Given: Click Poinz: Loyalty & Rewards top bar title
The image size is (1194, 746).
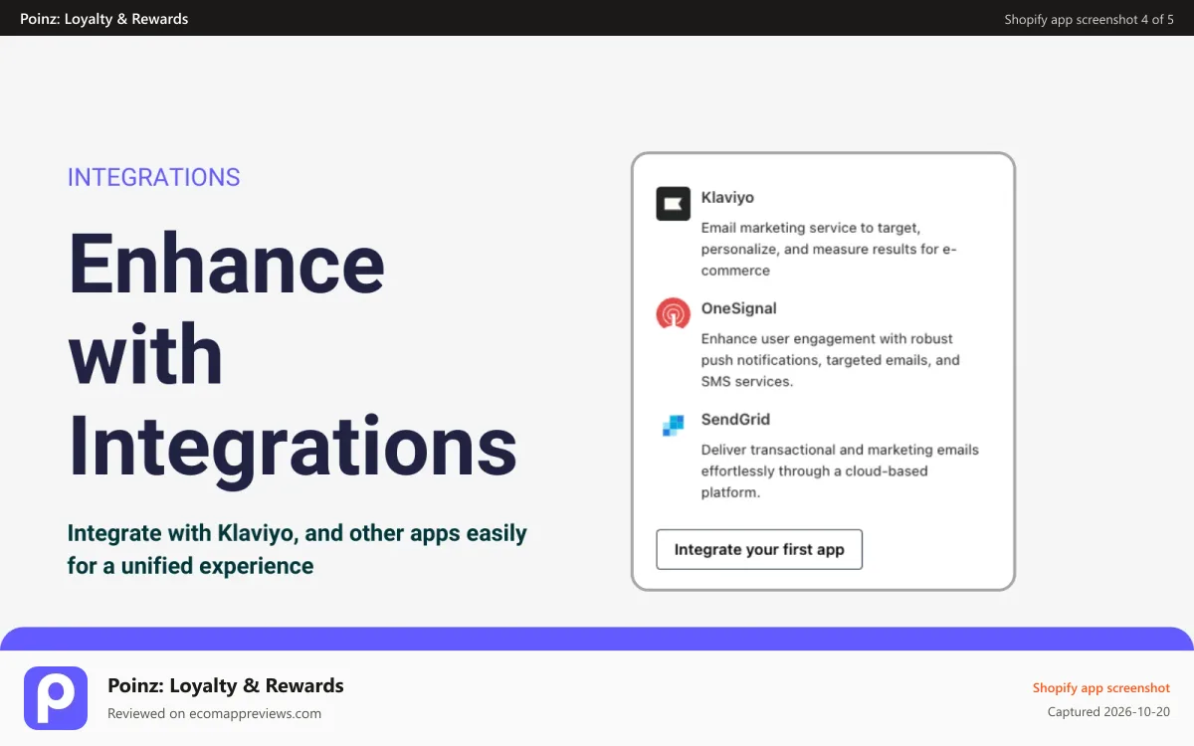Looking at the screenshot, I should pos(103,19).
